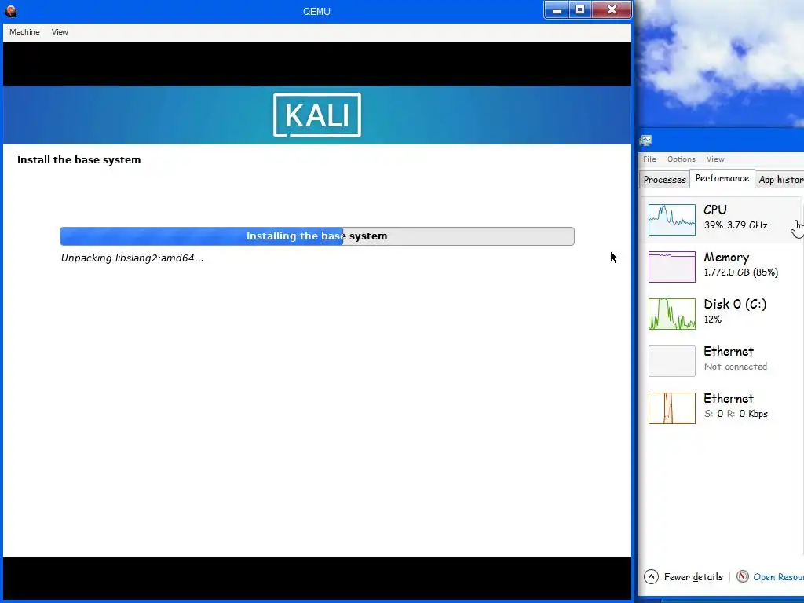The width and height of the screenshot is (804, 603).
Task: Select the Not connected Ethernet graph thumbnail
Action: pos(672,361)
